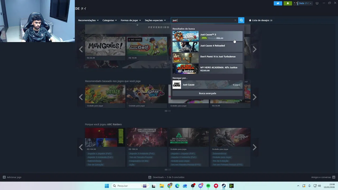Open the green arrow app in taskbar
This screenshot has height=190, width=338.
point(231,186)
